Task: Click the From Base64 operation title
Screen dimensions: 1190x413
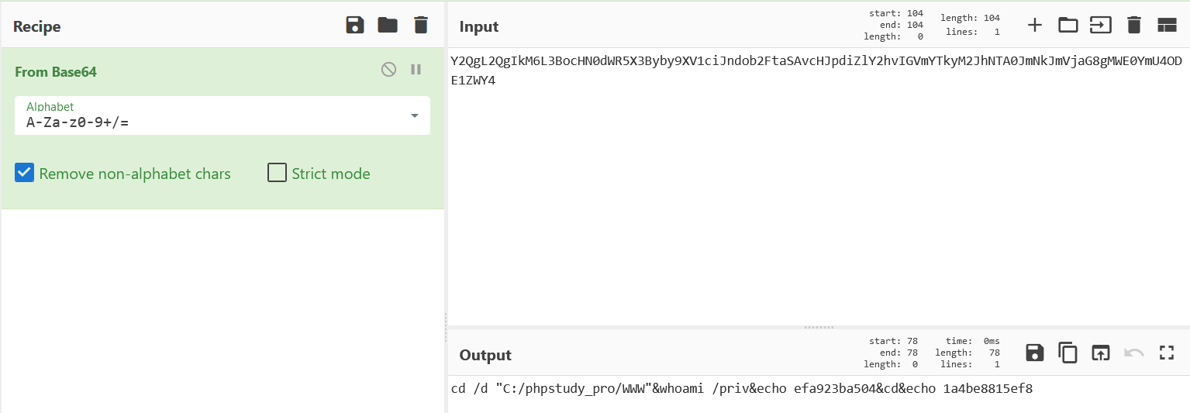Action: (56, 72)
